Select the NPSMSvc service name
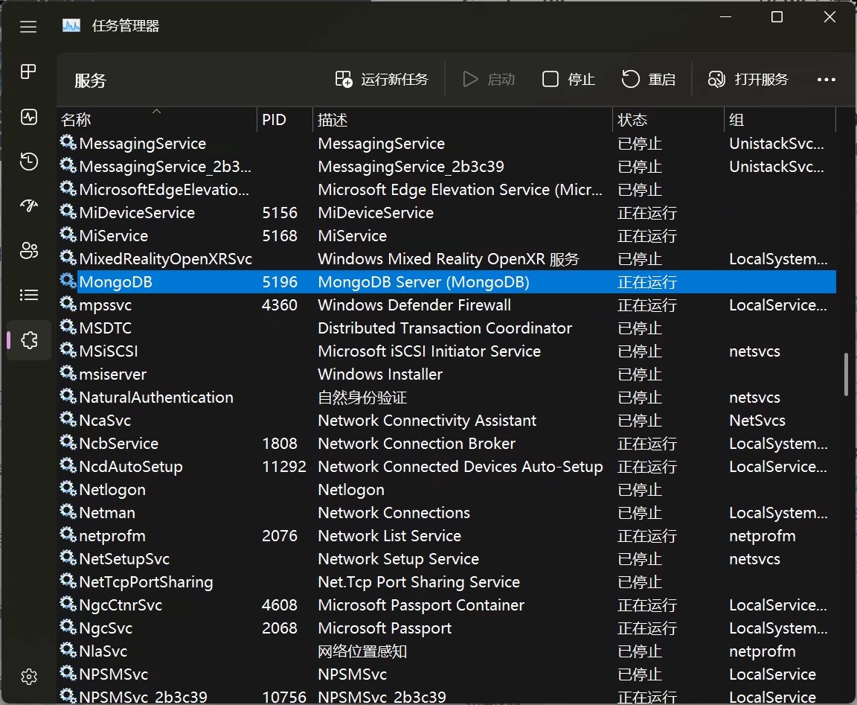The height and width of the screenshot is (705, 857). pos(114,674)
